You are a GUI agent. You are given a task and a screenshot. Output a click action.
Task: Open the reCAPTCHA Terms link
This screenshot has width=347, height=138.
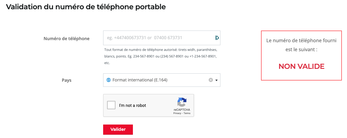click(x=187, y=113)
